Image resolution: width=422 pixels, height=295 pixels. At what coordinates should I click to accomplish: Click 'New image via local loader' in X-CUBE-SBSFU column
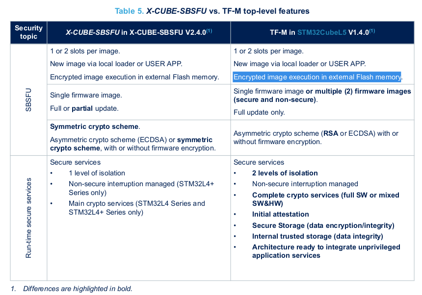pos(116,64)
